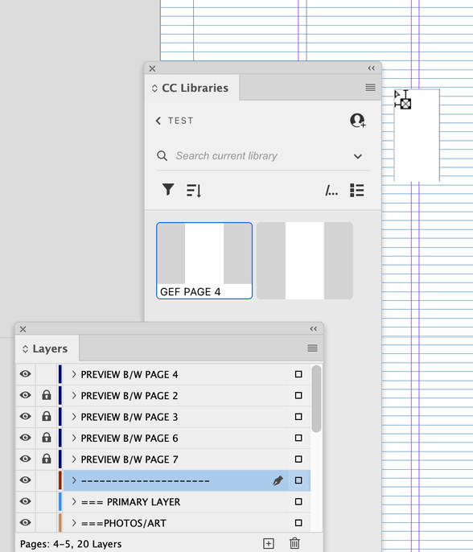Hide the ===PHOTOS/ART layer
The height and width of the screenshot is (552, 473).
coord(26,522)
